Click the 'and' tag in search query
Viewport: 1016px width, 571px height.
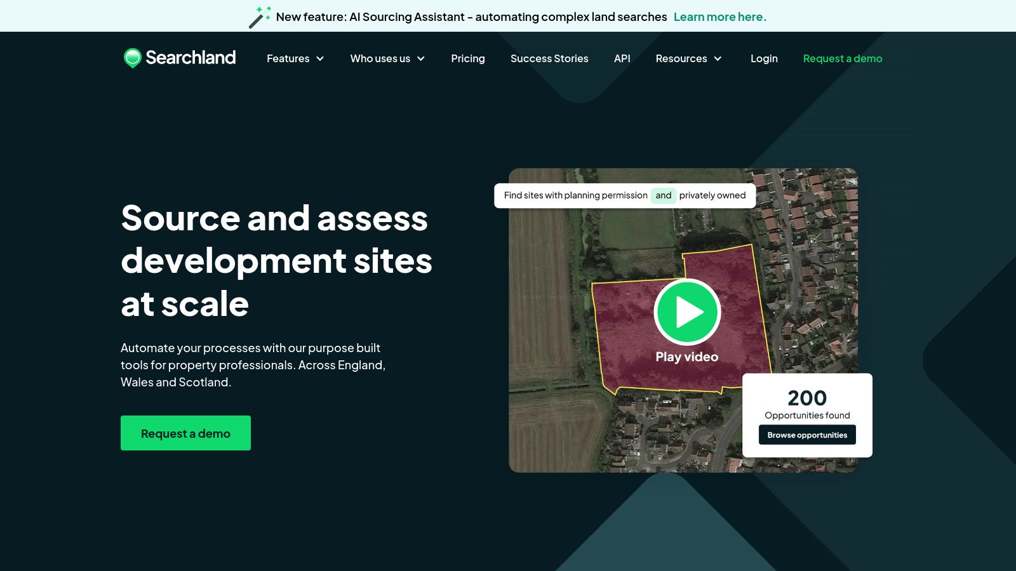(663, 195)
